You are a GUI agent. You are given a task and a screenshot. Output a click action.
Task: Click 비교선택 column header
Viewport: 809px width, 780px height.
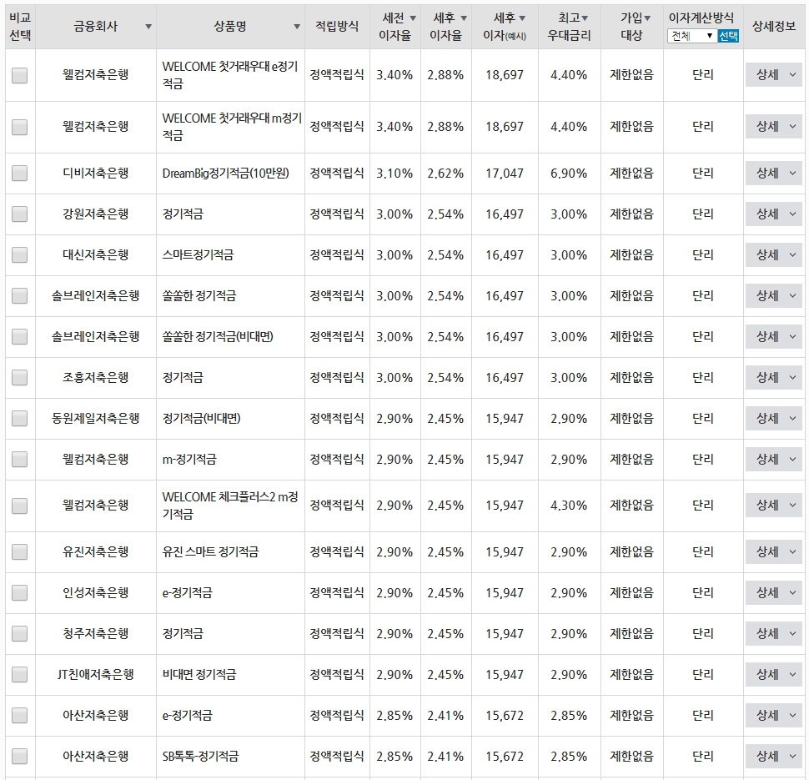20,27
